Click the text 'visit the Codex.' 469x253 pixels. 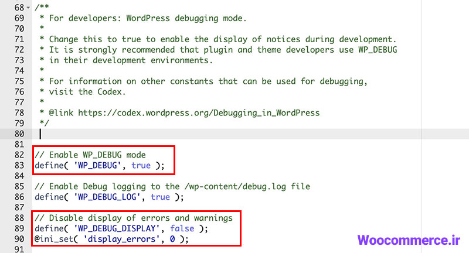click(x=87, y=92)
